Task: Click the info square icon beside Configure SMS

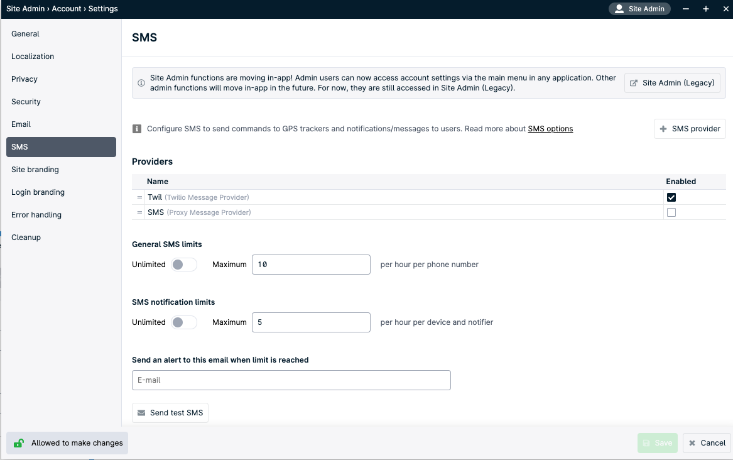Action: [x=137, y=129]
